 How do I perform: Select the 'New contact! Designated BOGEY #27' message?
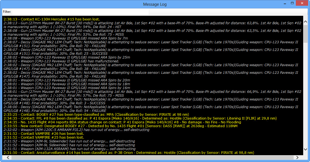121,126
